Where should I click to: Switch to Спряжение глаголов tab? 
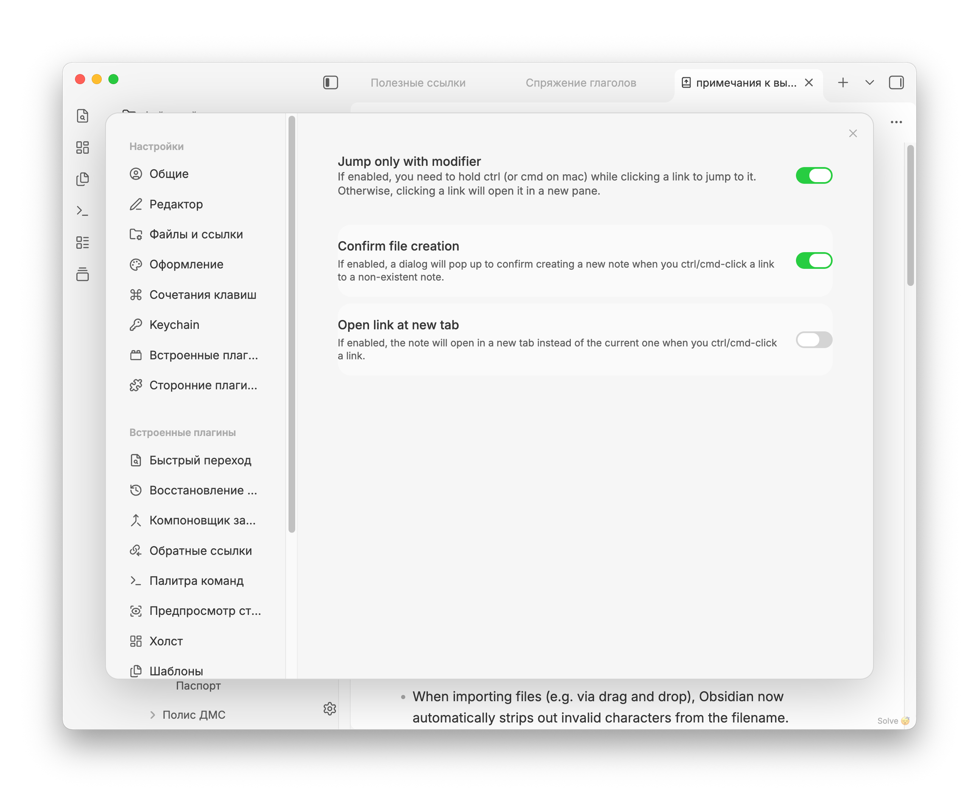click(581, 83)
